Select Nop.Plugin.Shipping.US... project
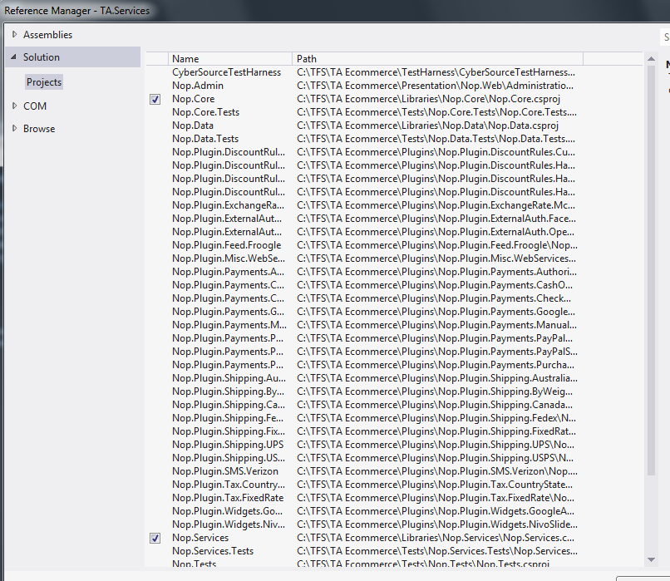The width and height of the screenshot is (670, 581). tap(229, 457)
